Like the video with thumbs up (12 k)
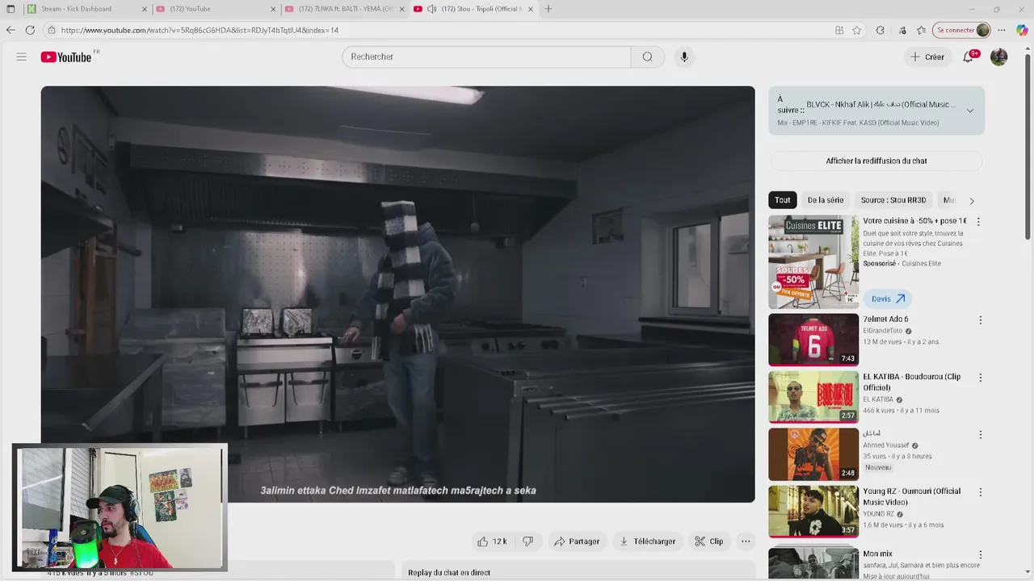This screenshot has width=1034, height=581. [x=492, y=541]
